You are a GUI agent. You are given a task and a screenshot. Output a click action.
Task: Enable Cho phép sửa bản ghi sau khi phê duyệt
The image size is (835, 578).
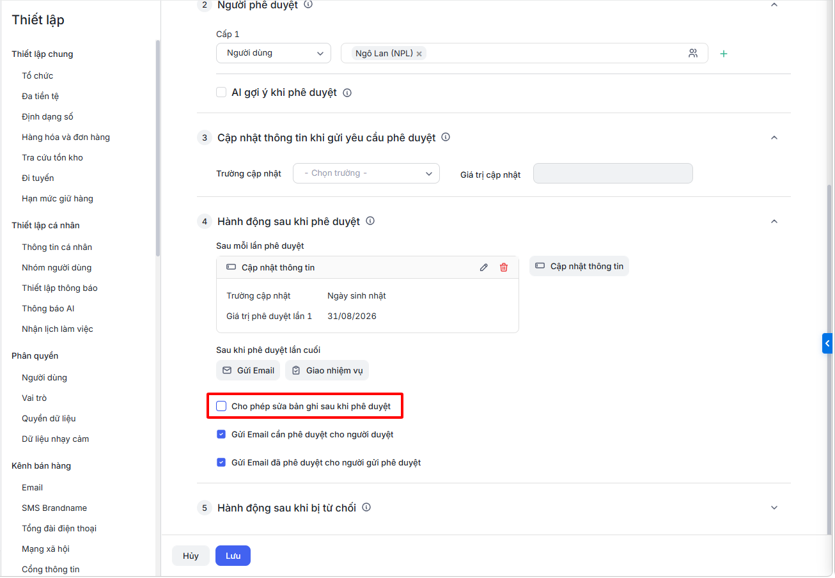[221, 406]
